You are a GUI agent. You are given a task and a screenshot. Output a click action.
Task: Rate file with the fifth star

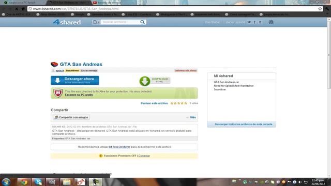tap(186, 103)
